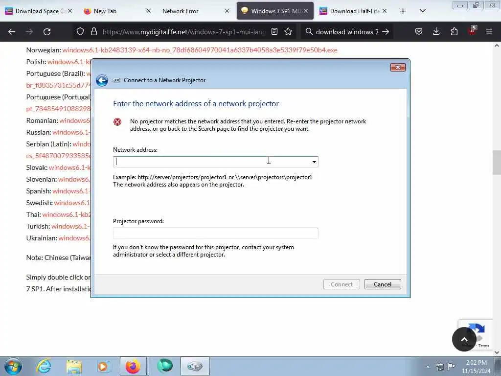Open the Polish language pack link

tap(69, 62)
